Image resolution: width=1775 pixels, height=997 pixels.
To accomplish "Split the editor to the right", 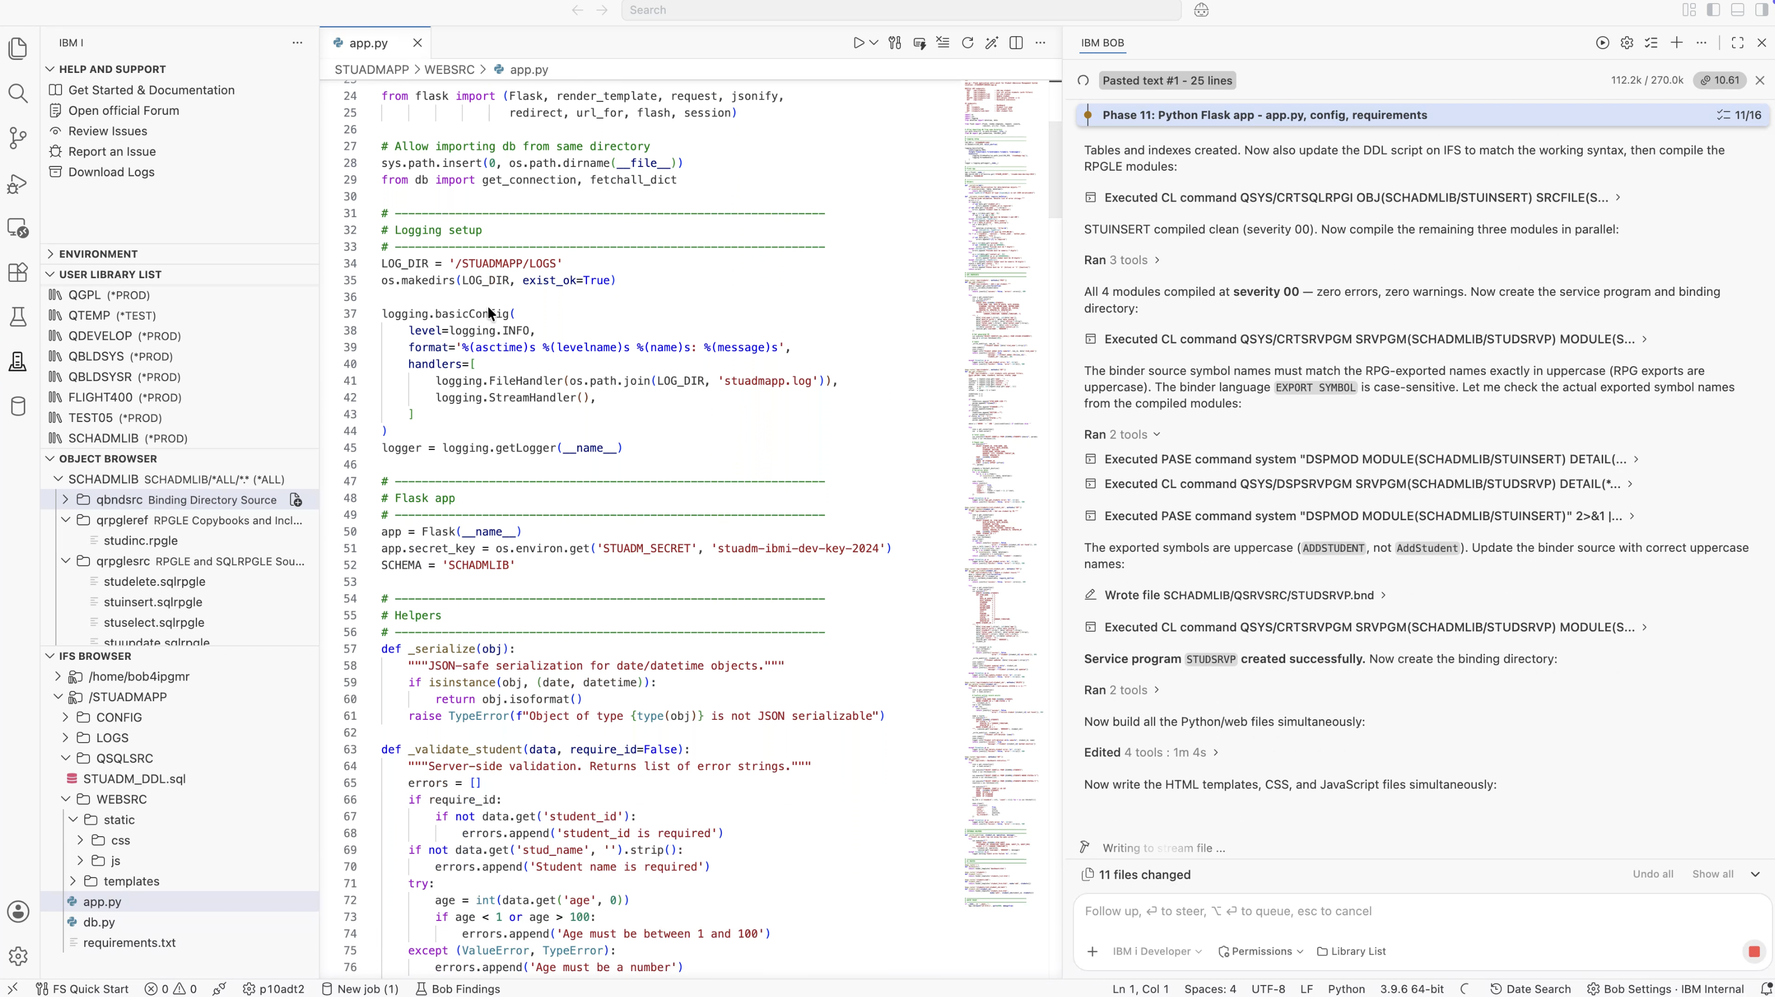I will pyautogui.click(x=1016, y=43).
